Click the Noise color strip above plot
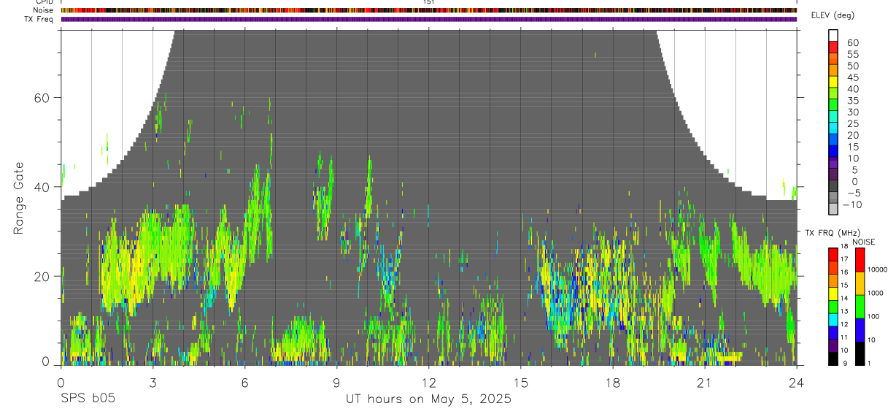Screen dimensions: 896x414 point(429,10)
